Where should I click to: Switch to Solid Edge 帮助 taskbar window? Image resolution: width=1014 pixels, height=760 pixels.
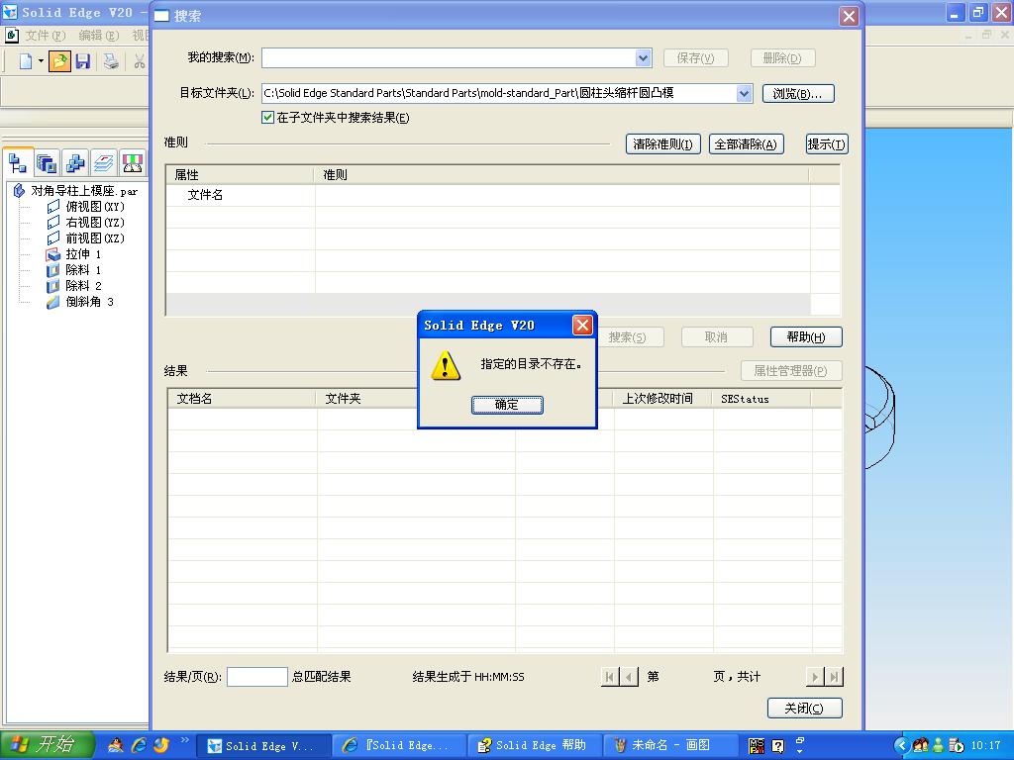coord(534,746)
